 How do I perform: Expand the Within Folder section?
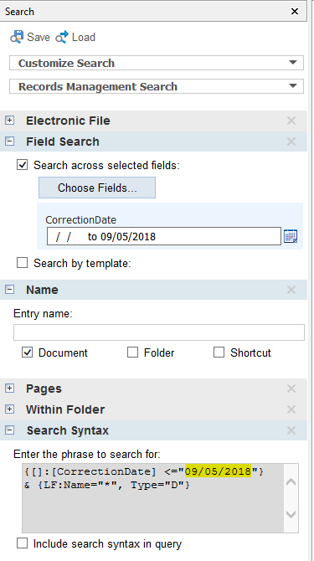pos(10,409)
